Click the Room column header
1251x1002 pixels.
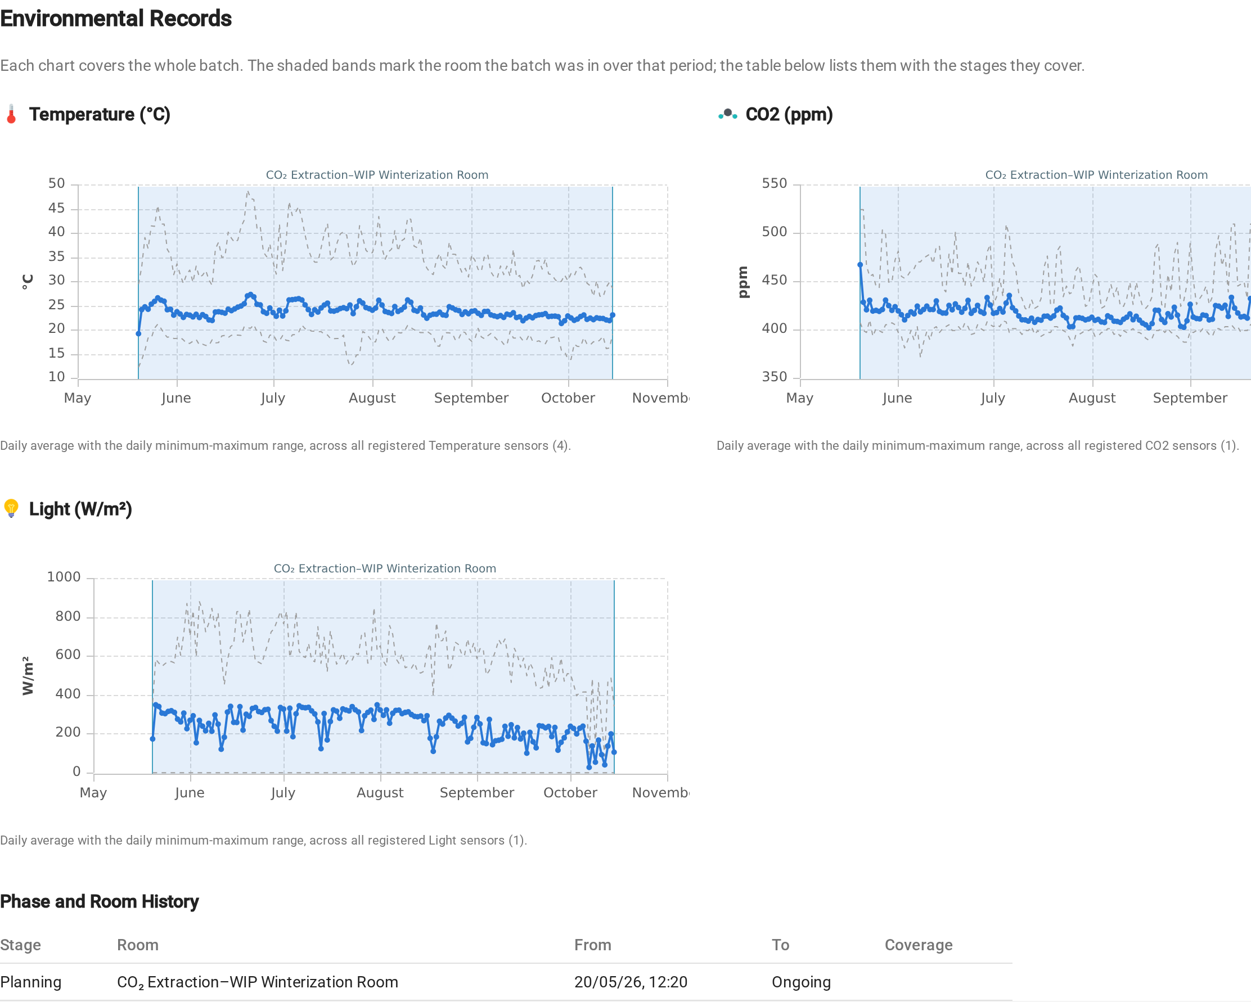(x=137, y=945)
